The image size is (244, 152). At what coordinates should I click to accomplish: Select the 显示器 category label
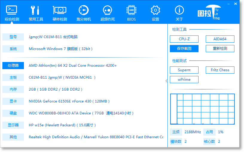click(13, 125)
